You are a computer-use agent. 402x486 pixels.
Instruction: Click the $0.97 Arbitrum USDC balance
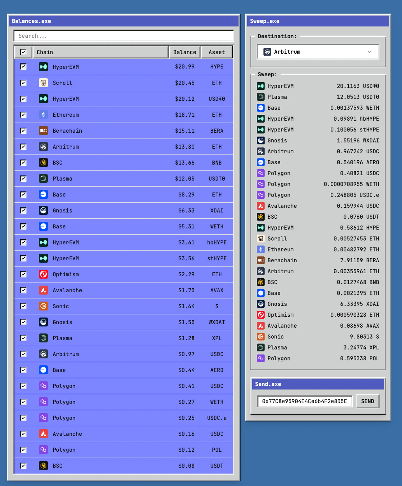tap(186, 354)
